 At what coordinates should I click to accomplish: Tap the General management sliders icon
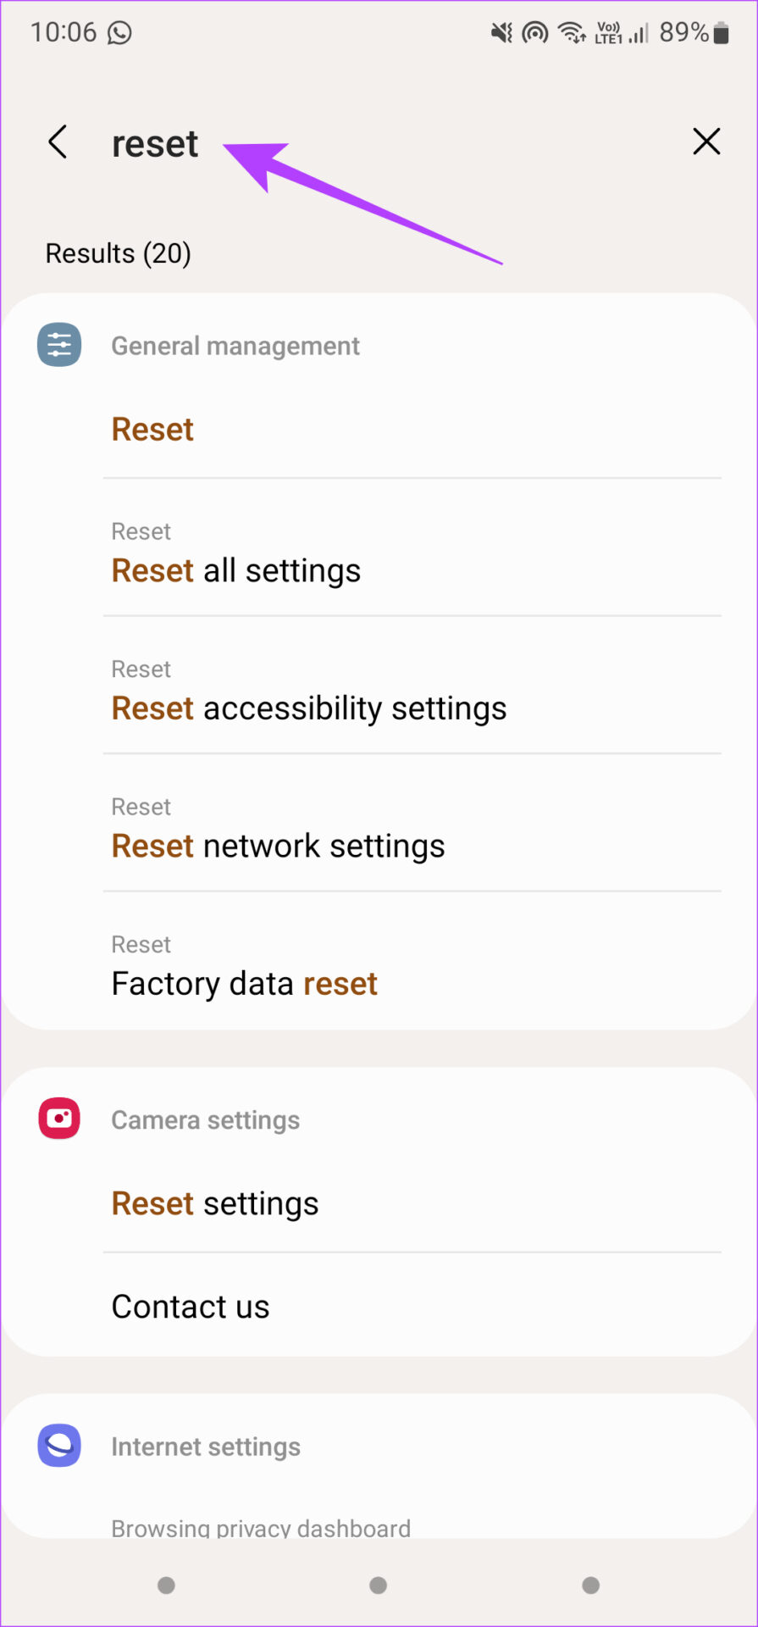click(59, 345)
